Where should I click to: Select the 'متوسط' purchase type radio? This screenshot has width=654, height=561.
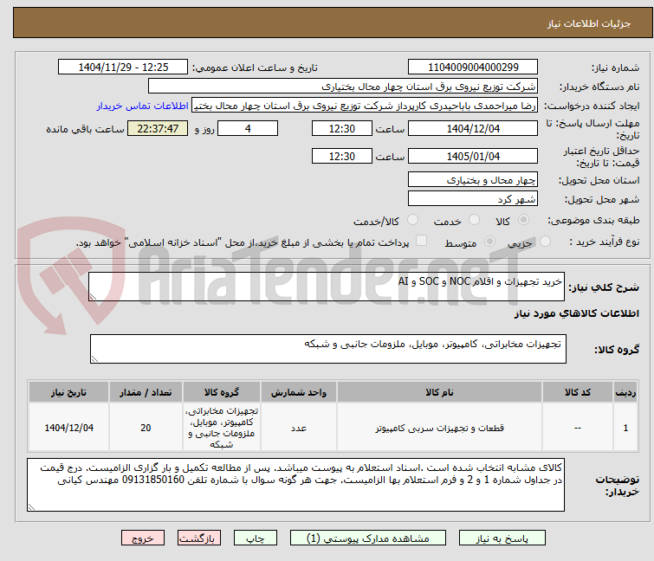pos(489,242)
